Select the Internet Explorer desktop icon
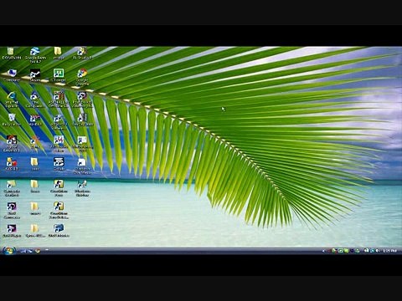 coord(12,99)
